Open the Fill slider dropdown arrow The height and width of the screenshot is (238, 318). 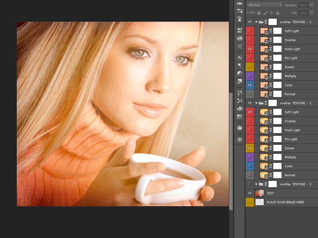pyautogui.click(x=312, y=13)
